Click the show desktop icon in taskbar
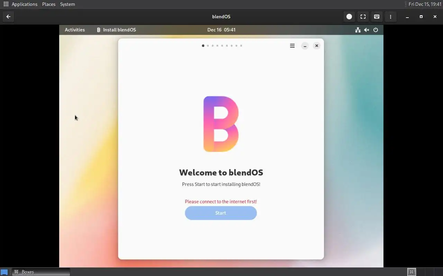This screenshot has height=276, width=443. (x=4, y=272)
